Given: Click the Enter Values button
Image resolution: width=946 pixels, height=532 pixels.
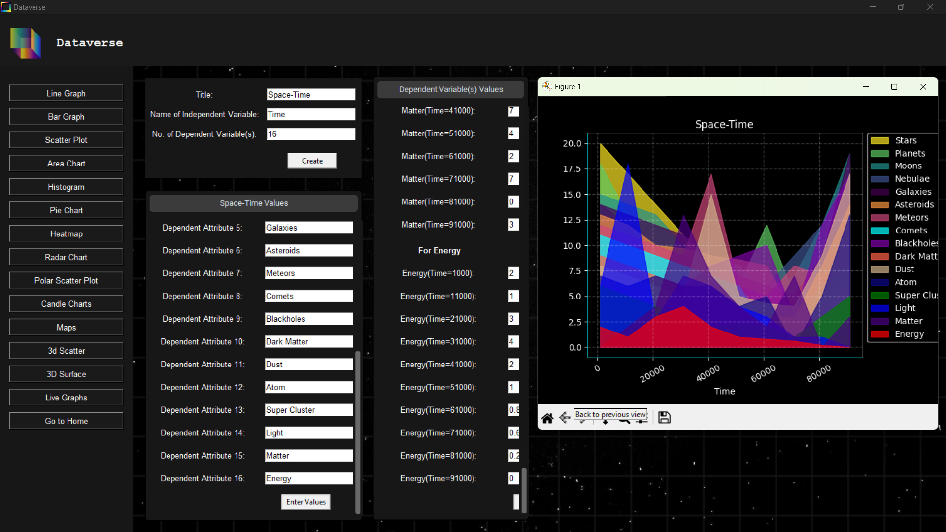Looking at the screenshot, I should [x=305, y=502].
